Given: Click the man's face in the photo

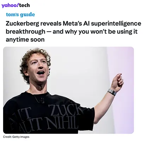Looking at the screenshot, I should [37, 68].
